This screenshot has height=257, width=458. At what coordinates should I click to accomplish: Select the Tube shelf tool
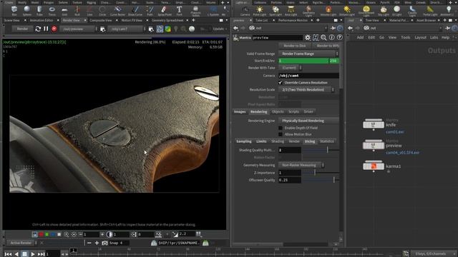[x=39, y=11]
